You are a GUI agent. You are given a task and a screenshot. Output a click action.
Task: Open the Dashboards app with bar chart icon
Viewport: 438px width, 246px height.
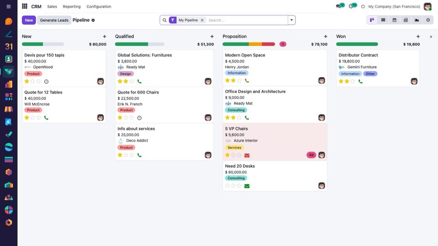pos(9,84)
